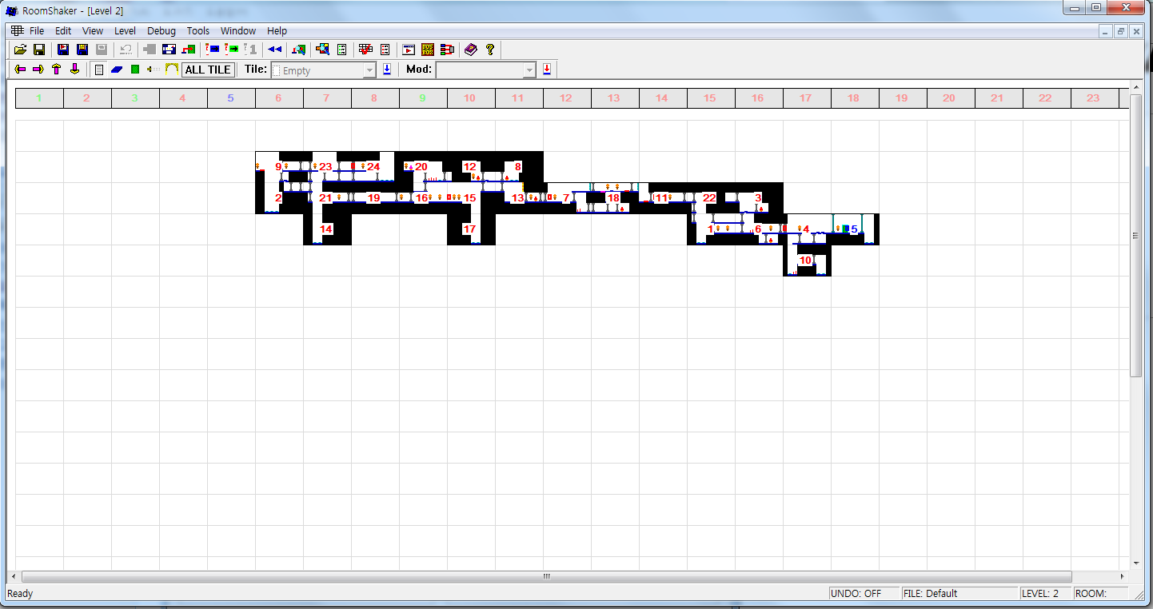
Task: Click the purple book icon
Action: 471,50
